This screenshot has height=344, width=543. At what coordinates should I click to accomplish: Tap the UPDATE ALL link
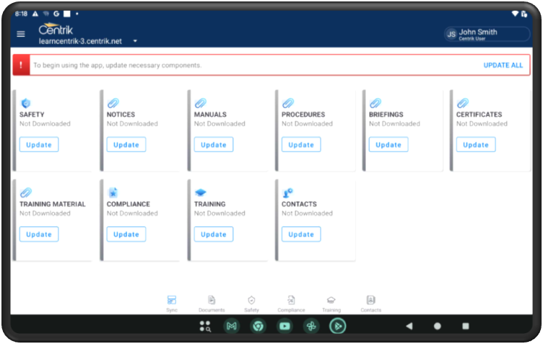coord(503,65)
